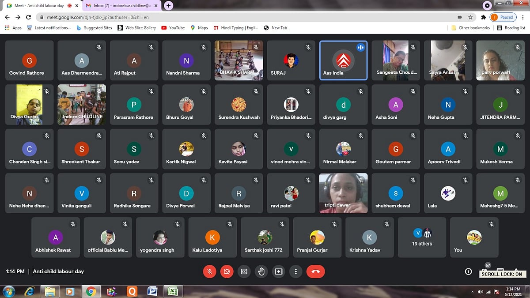Expand the 19 others participants tile
The image size is (530, 298).
pos(422,238)
